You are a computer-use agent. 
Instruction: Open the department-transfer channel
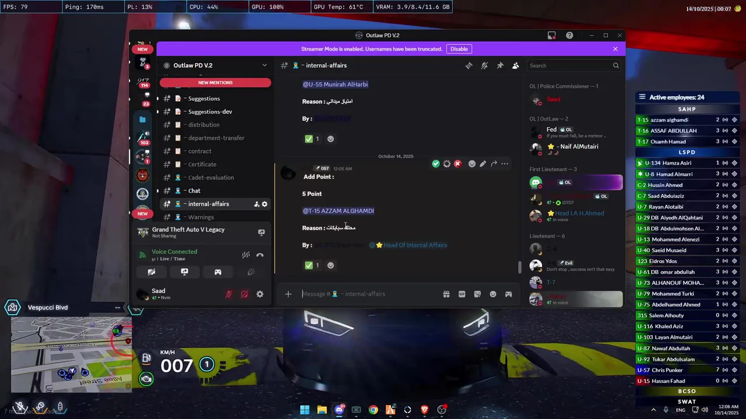215,138
